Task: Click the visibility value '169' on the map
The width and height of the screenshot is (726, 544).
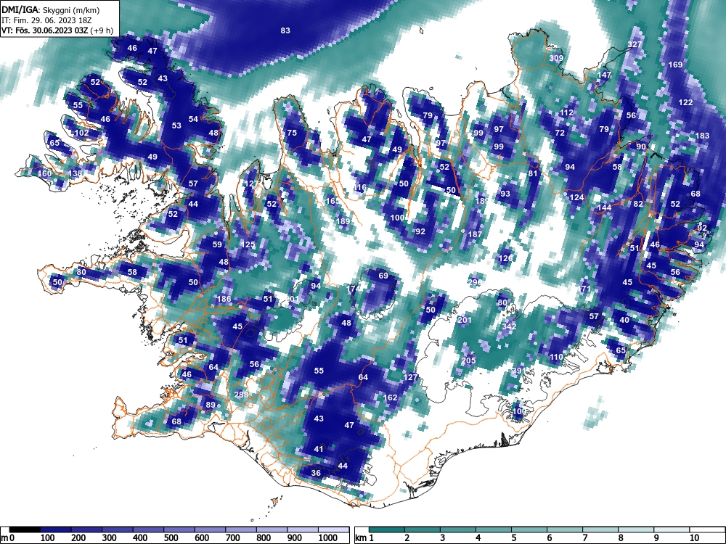Action: [675, 65]
